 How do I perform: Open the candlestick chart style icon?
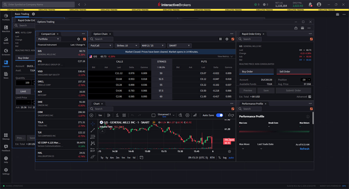pos(109,115)
